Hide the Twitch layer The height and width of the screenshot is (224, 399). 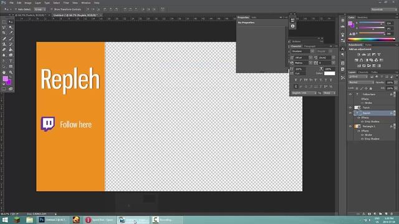350,108
